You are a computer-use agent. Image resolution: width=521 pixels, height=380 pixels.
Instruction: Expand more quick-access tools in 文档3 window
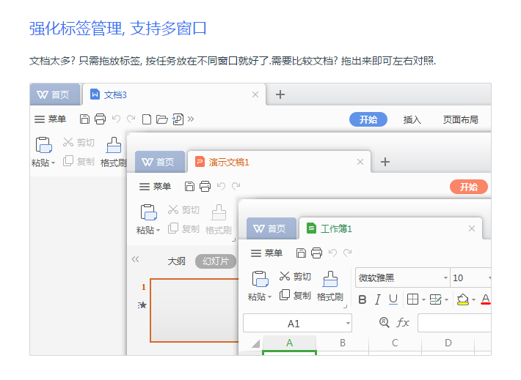191,119
